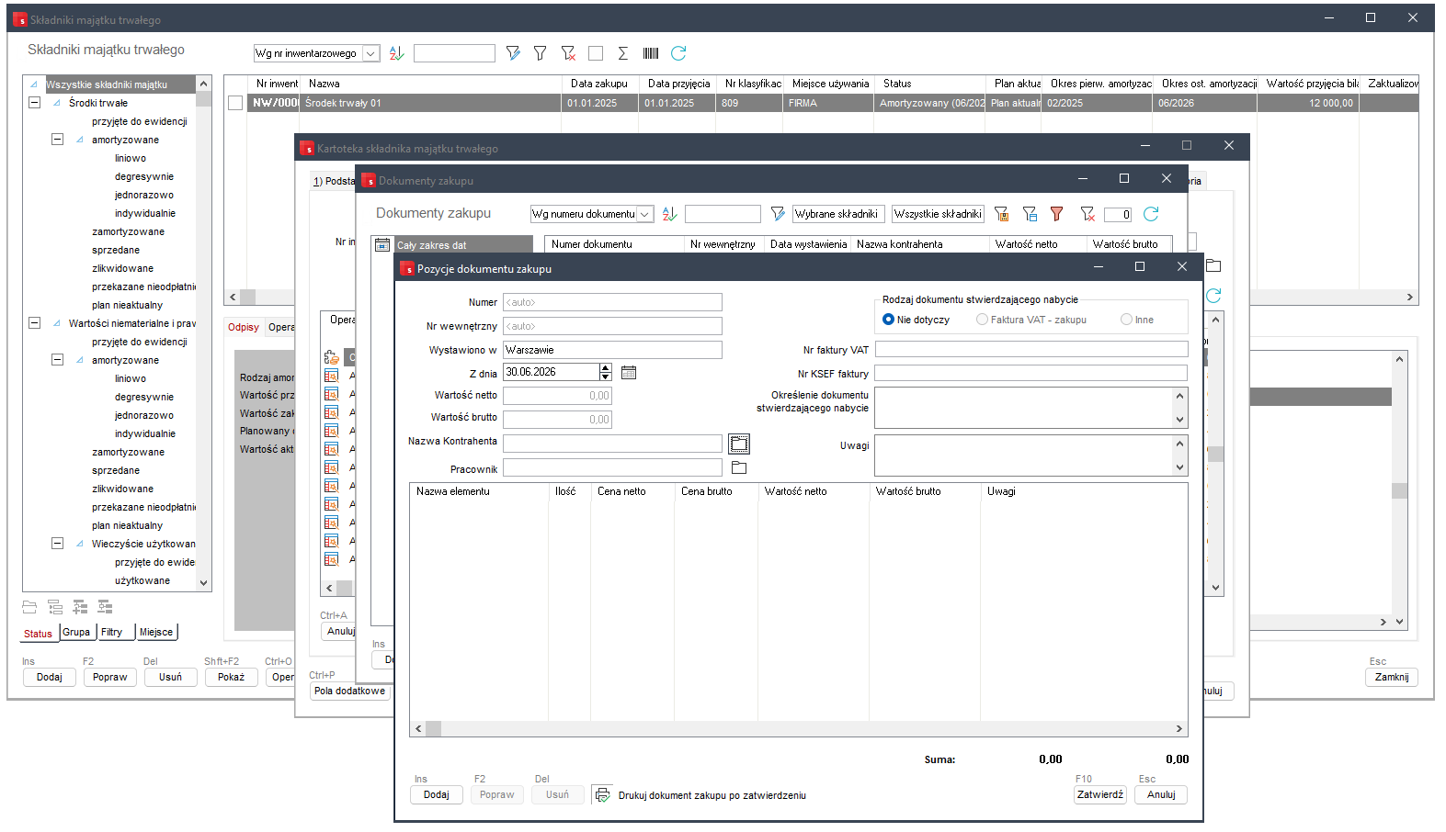This screenshot has height=832, width=1446.
Task: Open 'Wg numeru dokumentu' sort dropdown
Action: click(645, 215)
